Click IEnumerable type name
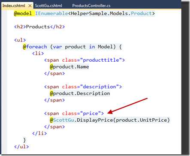The height and width of the screenshot is (156, 190). 51,14
